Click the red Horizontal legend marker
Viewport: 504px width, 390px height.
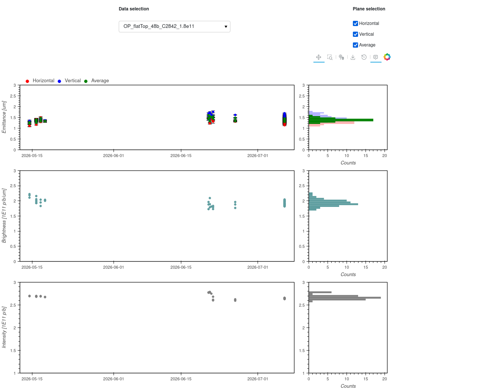click(28, 81)
